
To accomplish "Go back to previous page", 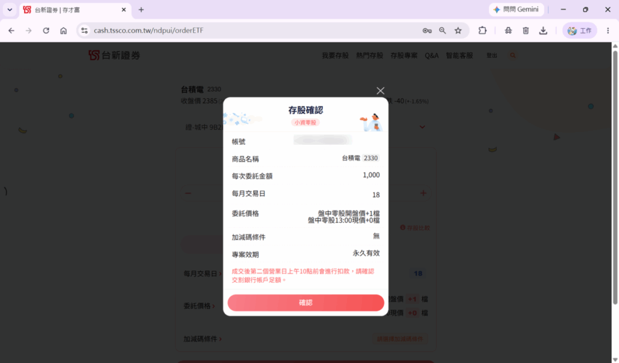I will pos(11,31).
